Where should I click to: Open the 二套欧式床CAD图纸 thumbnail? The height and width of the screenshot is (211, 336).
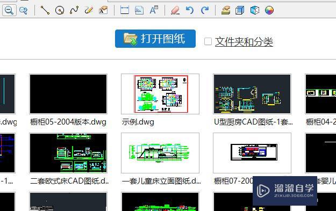click(68, 153)
